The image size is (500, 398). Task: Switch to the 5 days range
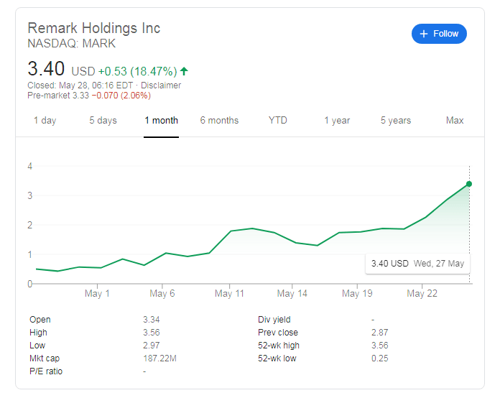coord(103,120)
